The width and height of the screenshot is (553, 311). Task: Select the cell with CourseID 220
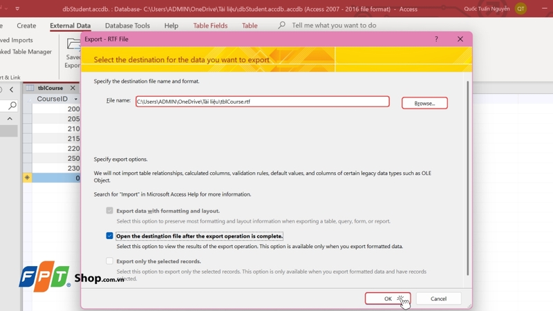(57, 149)
